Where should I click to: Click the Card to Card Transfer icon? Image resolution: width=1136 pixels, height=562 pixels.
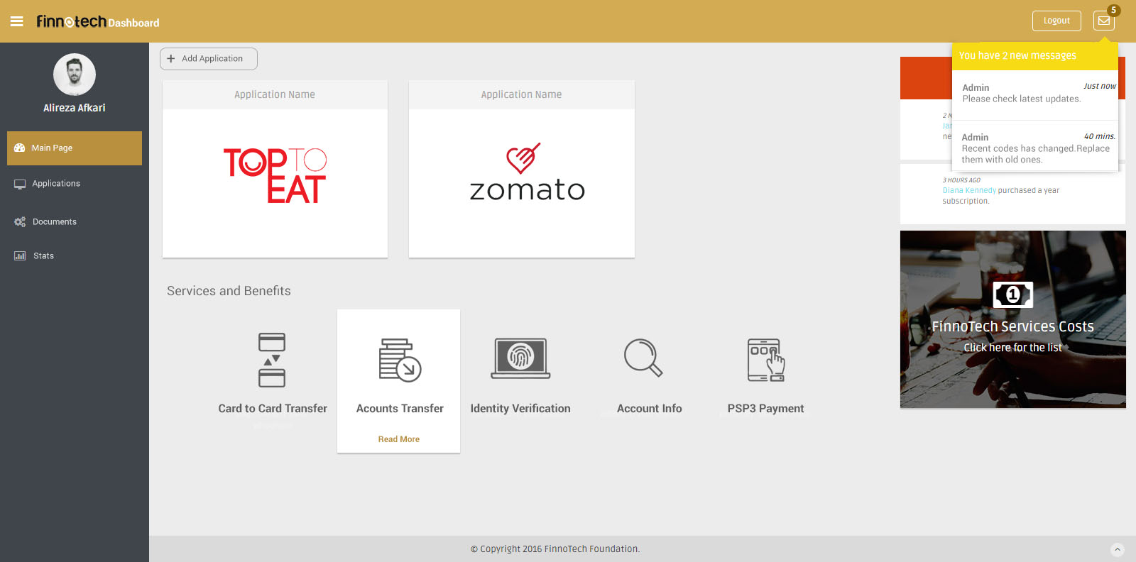point(272,360)
